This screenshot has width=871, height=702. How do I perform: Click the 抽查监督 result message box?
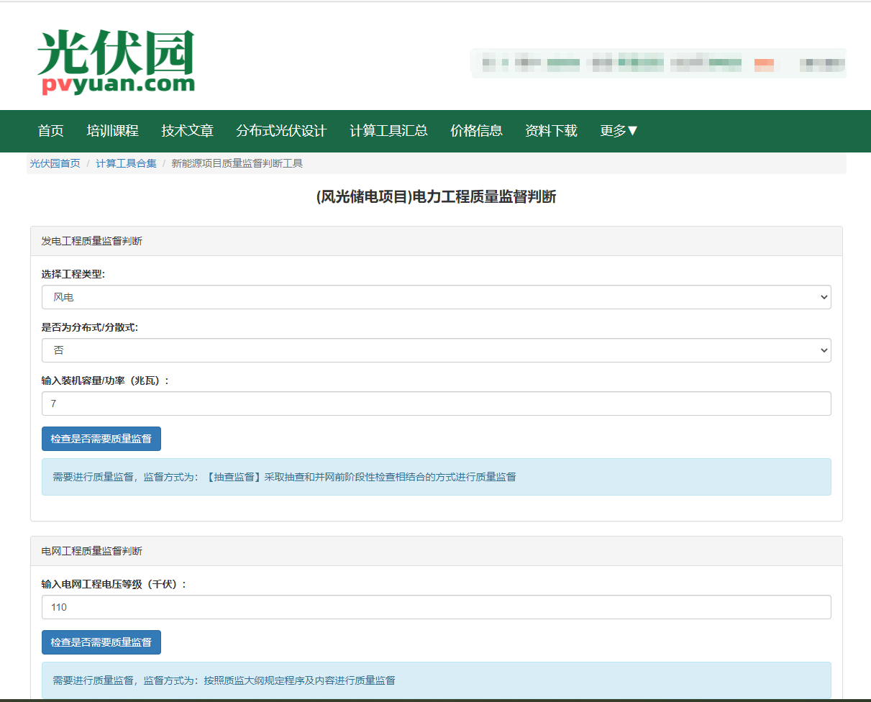click(436, 477)
